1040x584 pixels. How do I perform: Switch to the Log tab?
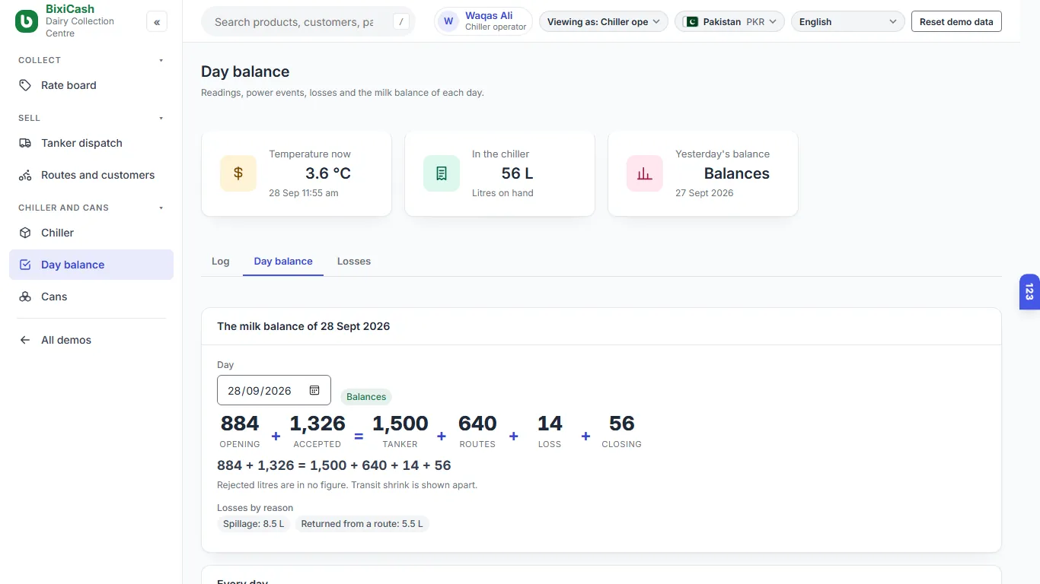[x=221, y=261]
